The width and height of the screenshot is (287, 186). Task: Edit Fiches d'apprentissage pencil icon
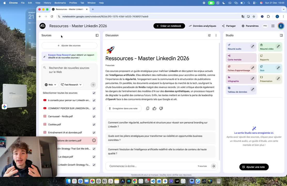[x=253, y=68]
